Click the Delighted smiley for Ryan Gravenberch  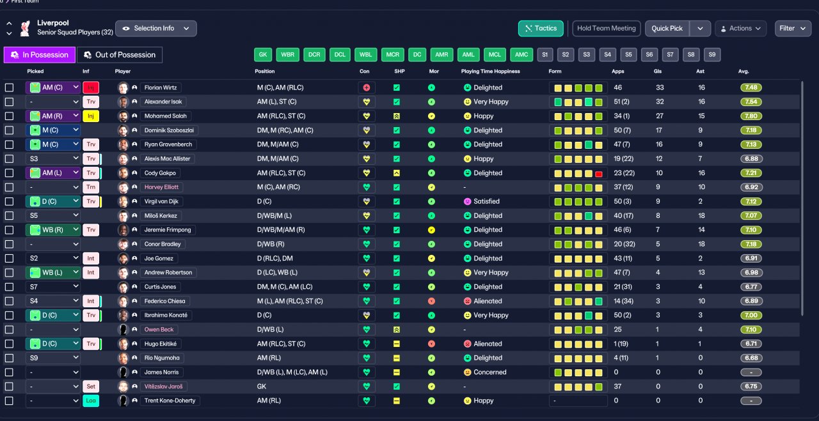[x=467, y=144]
